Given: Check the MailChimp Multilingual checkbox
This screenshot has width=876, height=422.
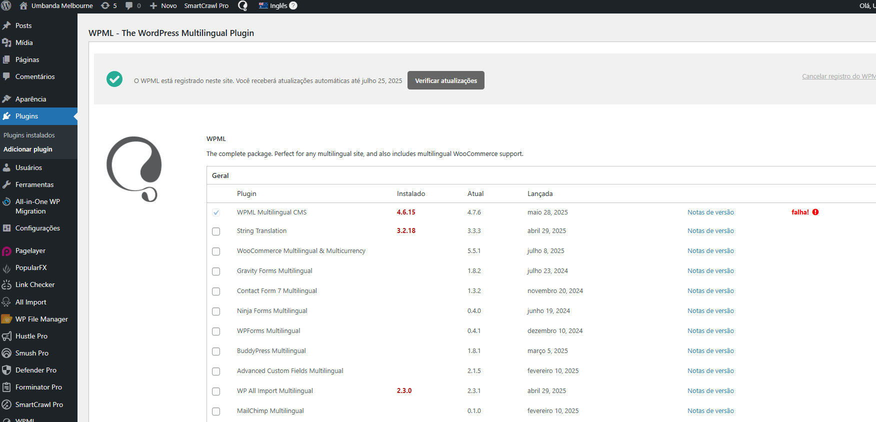Looking at the screenshot, I should tap(216, 411).
